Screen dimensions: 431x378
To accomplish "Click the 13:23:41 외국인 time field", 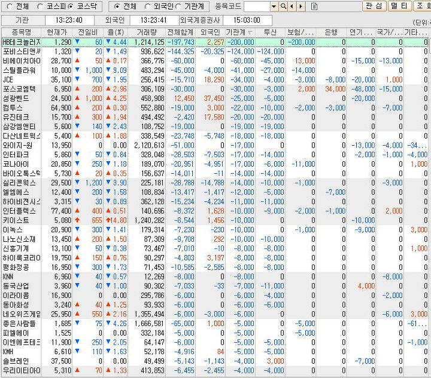I will (x=154, y=20).
